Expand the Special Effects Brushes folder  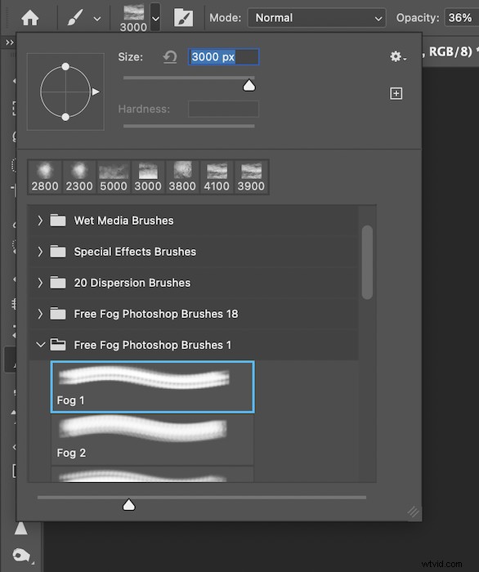tap(40, 252)
